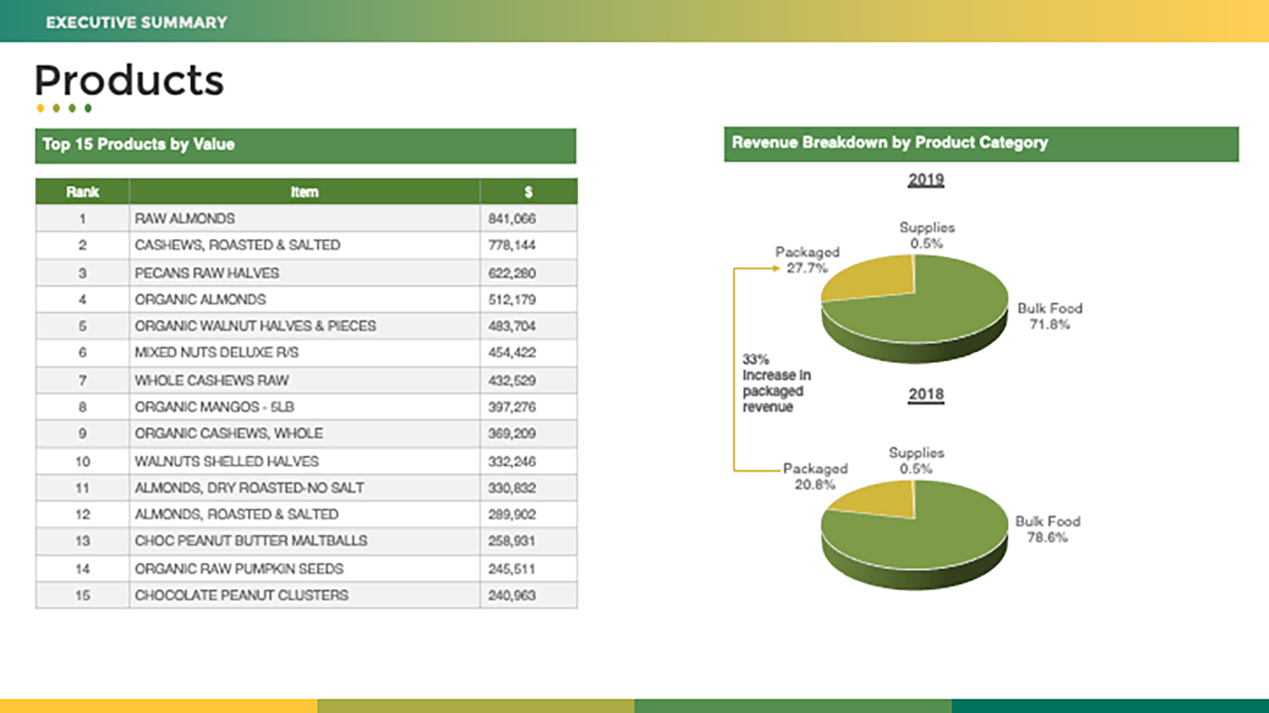Click the 2019 chart year label
1269x713 pixels.
click(x=925, y=180)
